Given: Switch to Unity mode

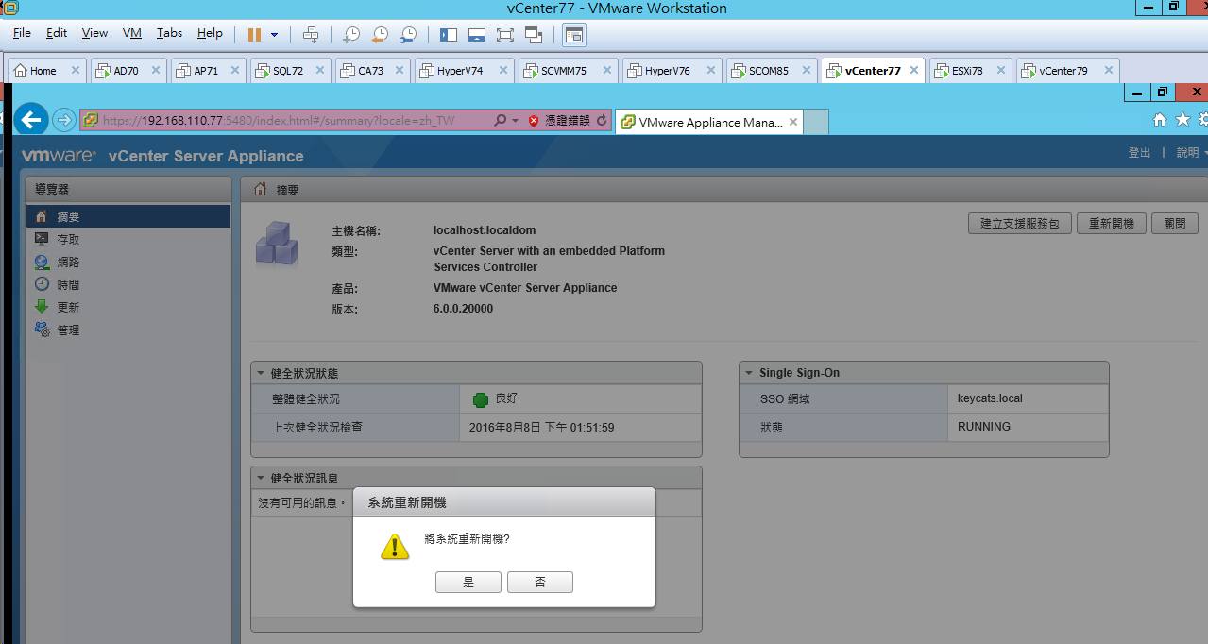Looking at the screenshot, I should click(535, 35).
